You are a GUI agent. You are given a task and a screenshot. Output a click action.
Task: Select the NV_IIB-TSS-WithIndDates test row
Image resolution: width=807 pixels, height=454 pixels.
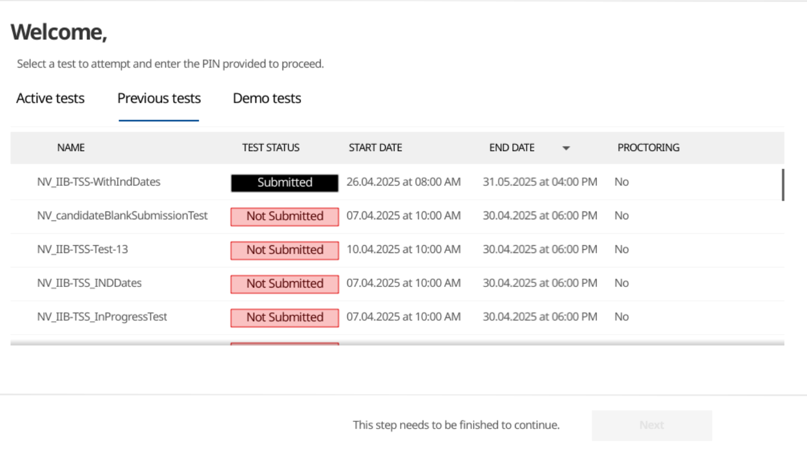click(x=99, y=181)
